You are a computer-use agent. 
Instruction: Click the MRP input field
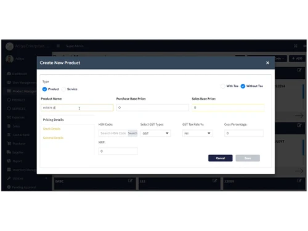pyautogui.click(x=118, y=152)
